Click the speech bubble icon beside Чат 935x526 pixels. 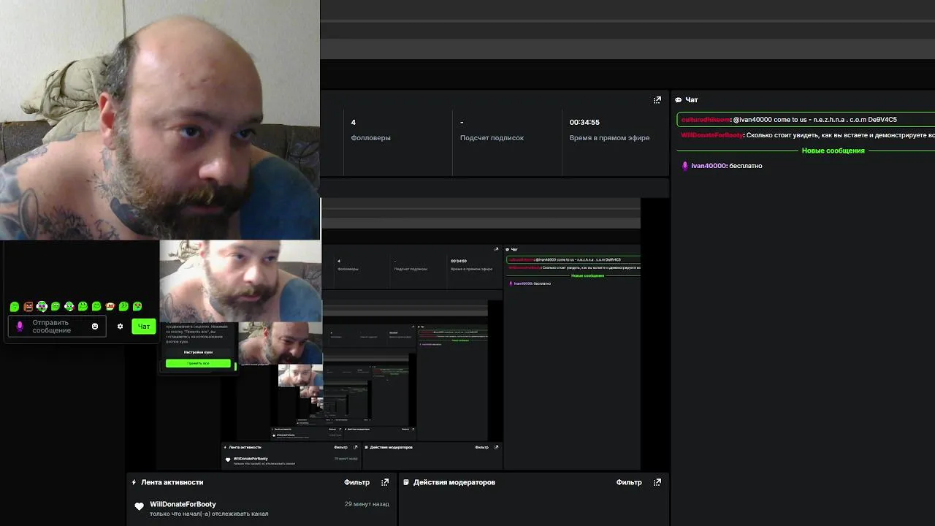(x=679, y=100)
